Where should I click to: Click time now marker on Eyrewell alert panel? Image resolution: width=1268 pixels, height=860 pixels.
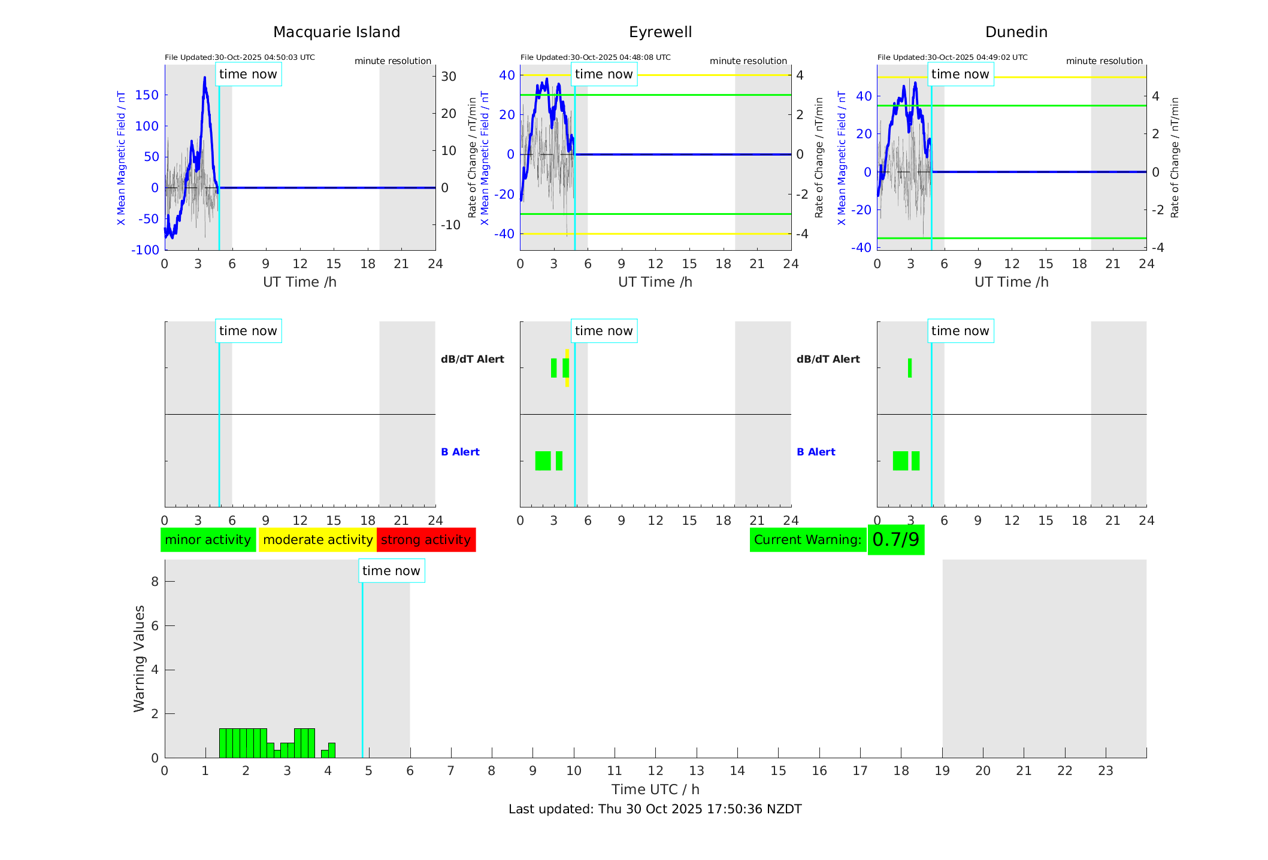(603, 331)
